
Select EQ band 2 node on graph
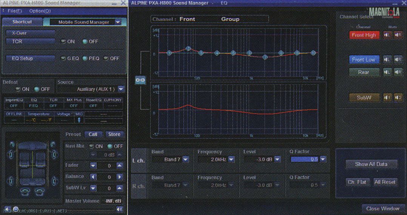coord(188,49)
